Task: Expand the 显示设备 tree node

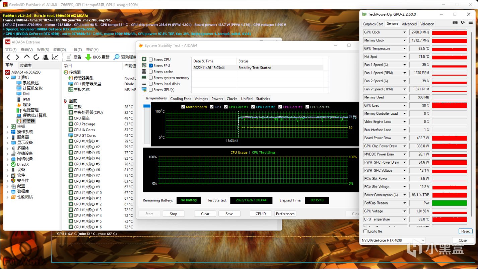Action: pos(8,143)
